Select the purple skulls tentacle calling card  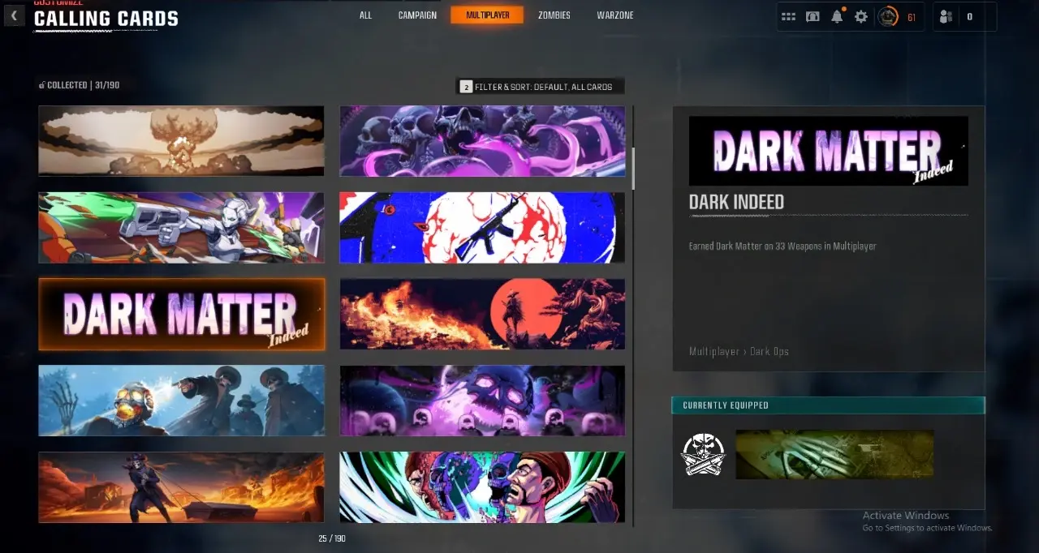pos(482,141)
